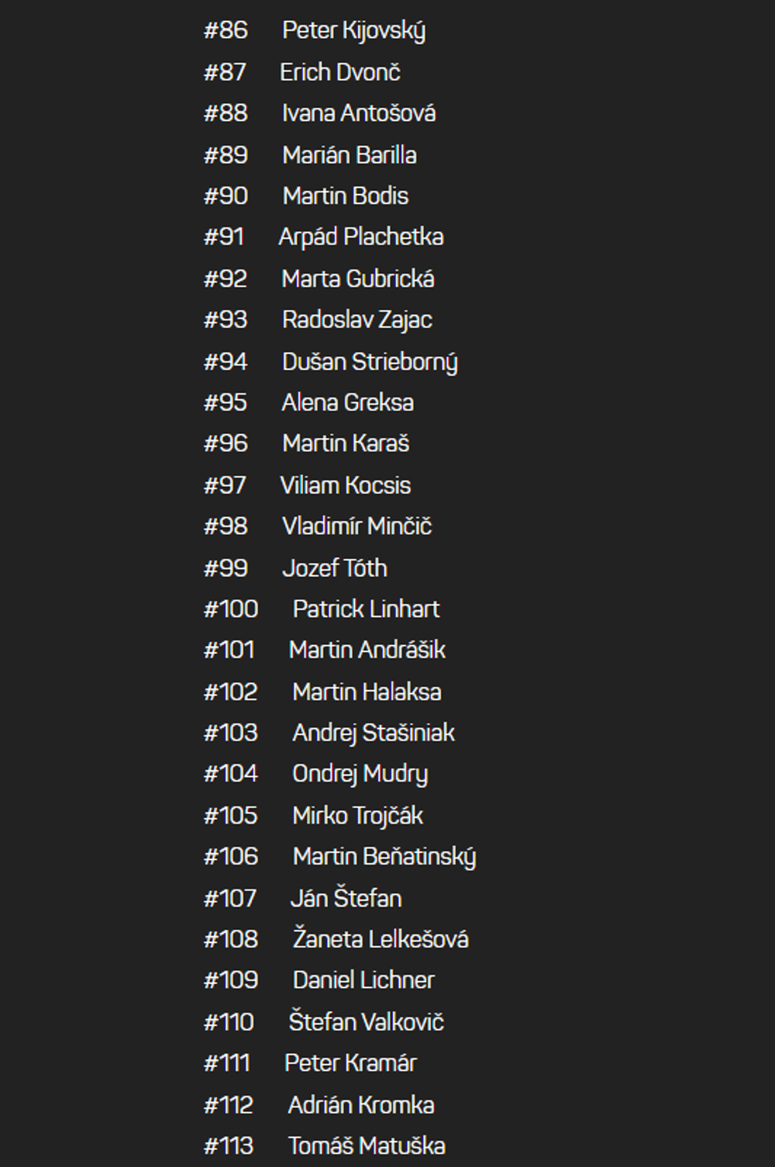Select Tomáš Matuška at #113
The width and height of the screenshot is (775, 1167).
coord(366,1146)
